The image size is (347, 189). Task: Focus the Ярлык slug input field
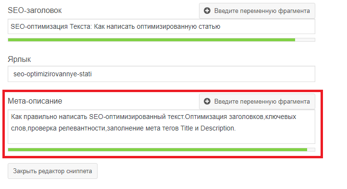point(161,74)
